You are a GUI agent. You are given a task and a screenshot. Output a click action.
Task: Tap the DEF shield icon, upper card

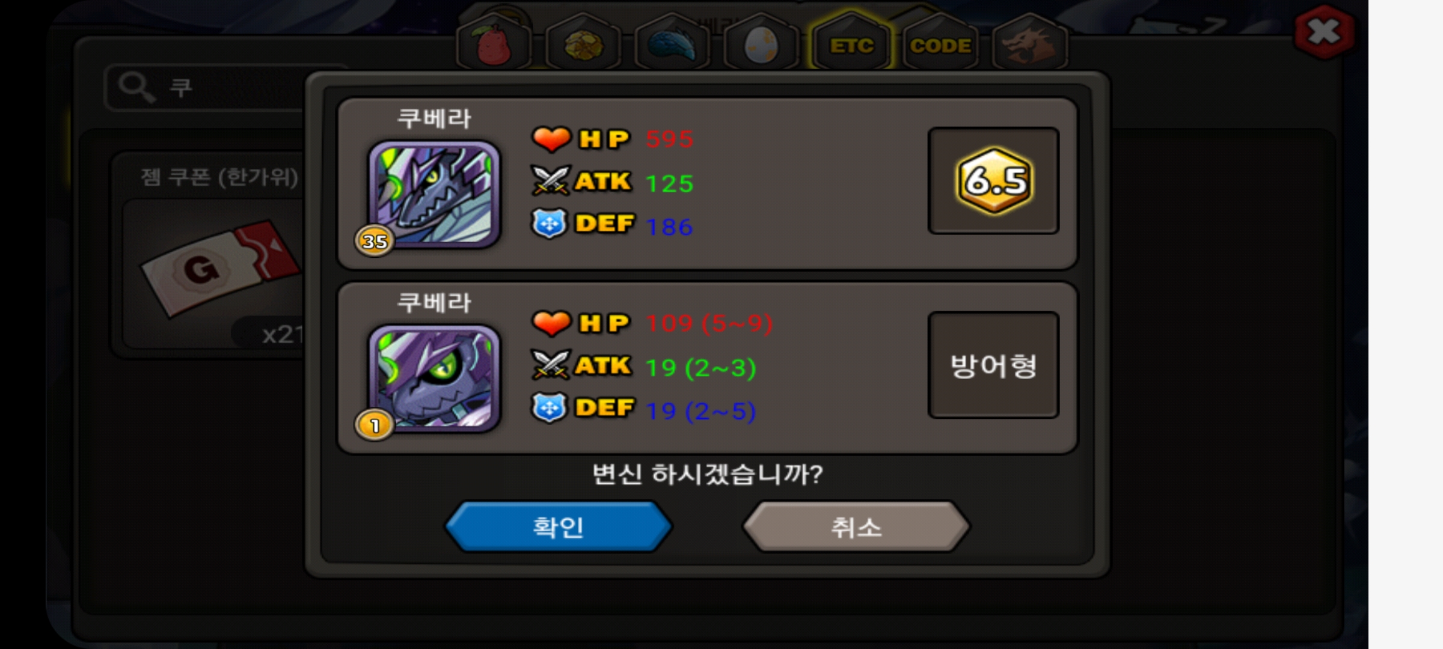550,224
